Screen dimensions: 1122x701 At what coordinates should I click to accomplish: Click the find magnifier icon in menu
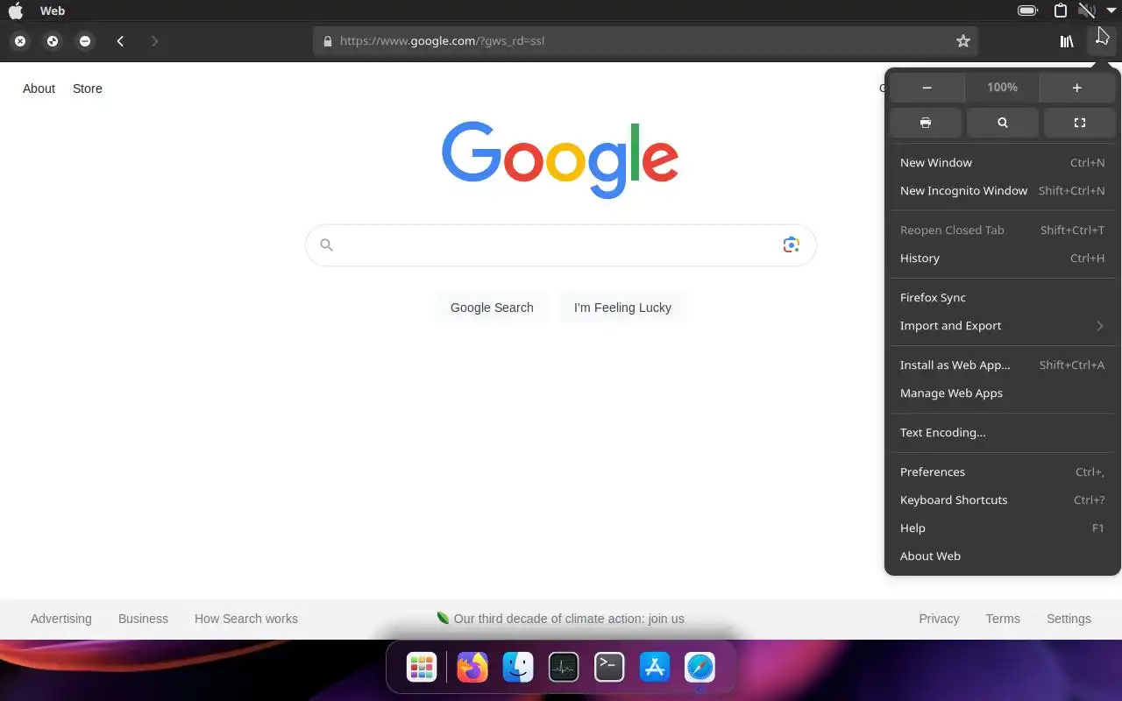click(x=1003, y=123)
